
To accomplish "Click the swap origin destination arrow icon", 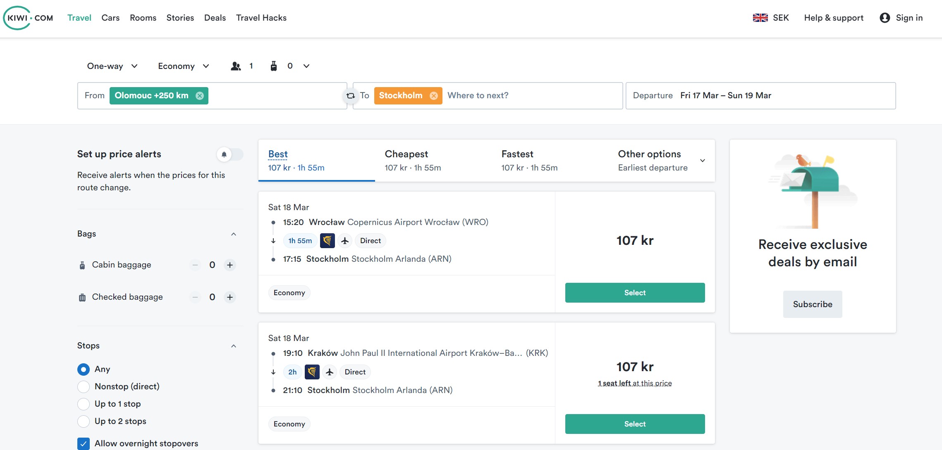I will (350, 95).
